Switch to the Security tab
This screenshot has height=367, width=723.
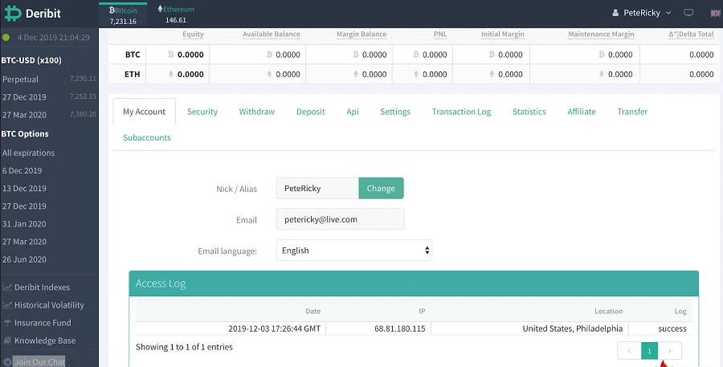tap(202, 112)
